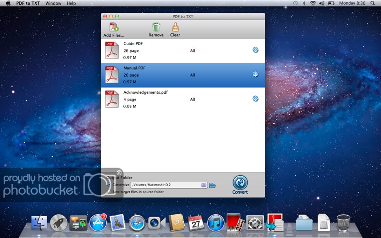Click the Acknowledgements.pdf file icon
This screenshot has width=381, height=238.
click(x=112, y=99)
